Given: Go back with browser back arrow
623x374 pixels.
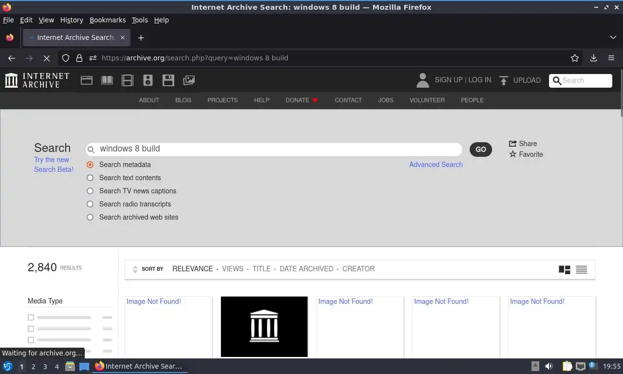Looking at the screenshot, I should tap(12, 58).
